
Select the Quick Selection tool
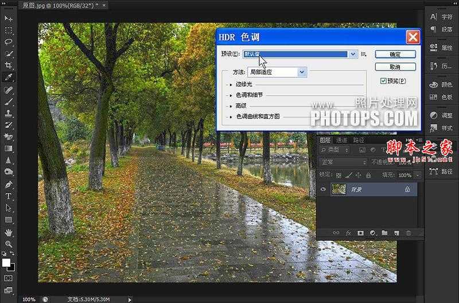point(8,53)
